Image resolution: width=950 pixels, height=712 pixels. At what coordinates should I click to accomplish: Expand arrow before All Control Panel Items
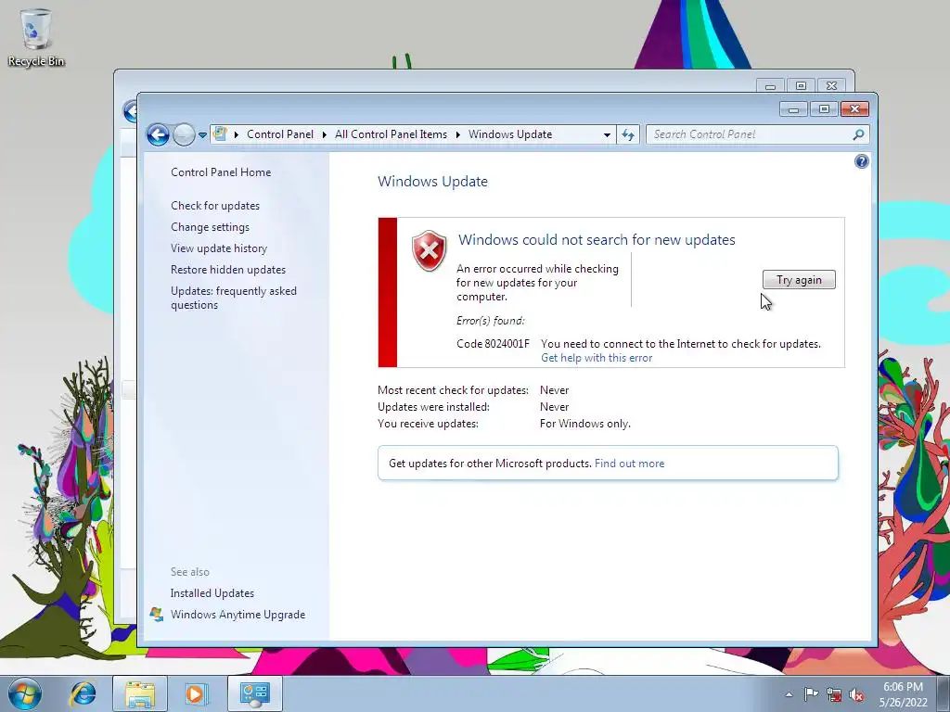coord(325,134)
